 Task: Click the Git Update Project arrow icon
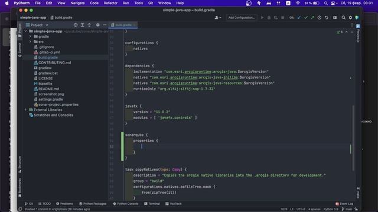(x=299, y=18)
